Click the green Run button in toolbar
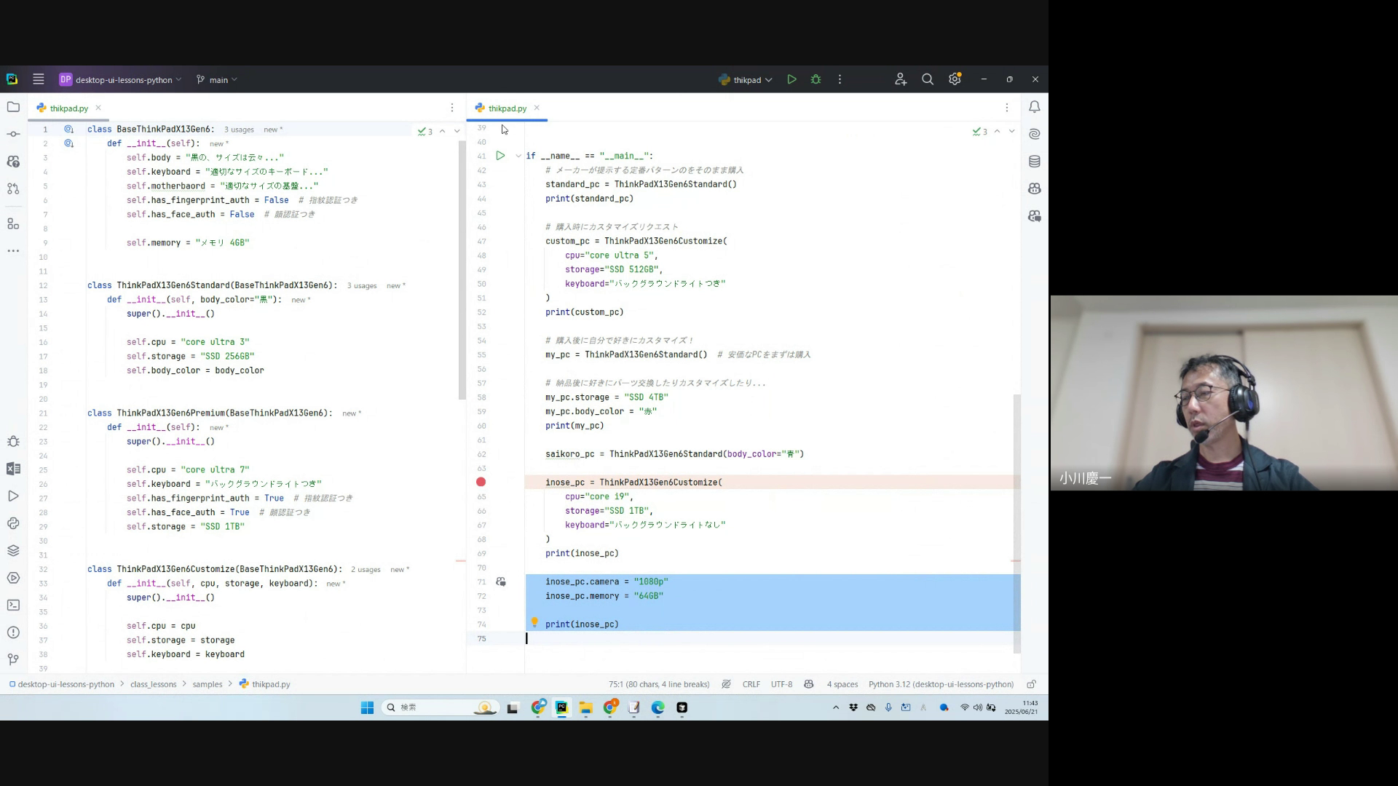The width and height of the screenshot is (1398, 786). (791, 79)
